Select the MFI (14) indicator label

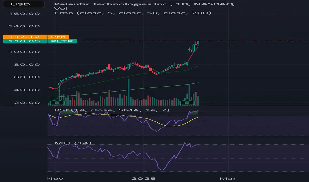pyautogui.click(x=73, y=143)
